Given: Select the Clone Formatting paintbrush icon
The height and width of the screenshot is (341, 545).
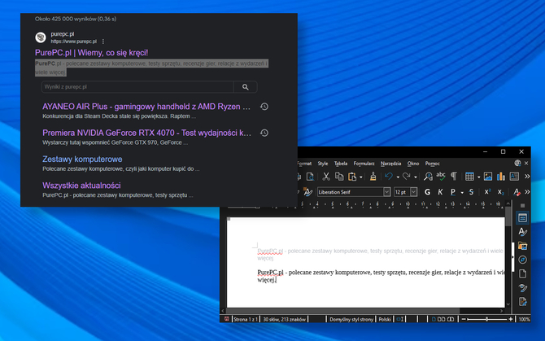Looking at the screenshot, I should coord(373,177).
